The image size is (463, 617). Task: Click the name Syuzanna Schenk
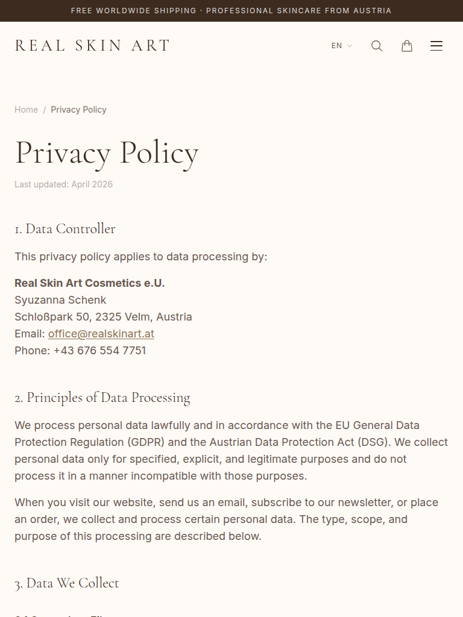click(x=60, y=300)
